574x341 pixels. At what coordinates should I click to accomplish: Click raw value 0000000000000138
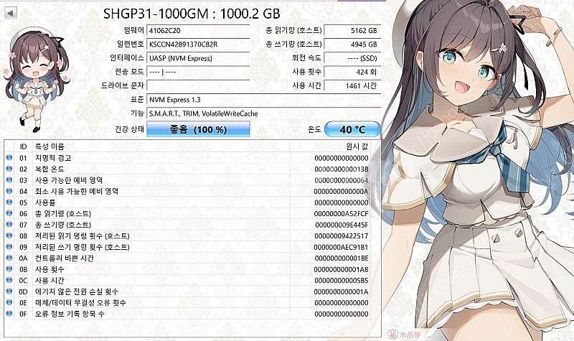coord(342,169)
